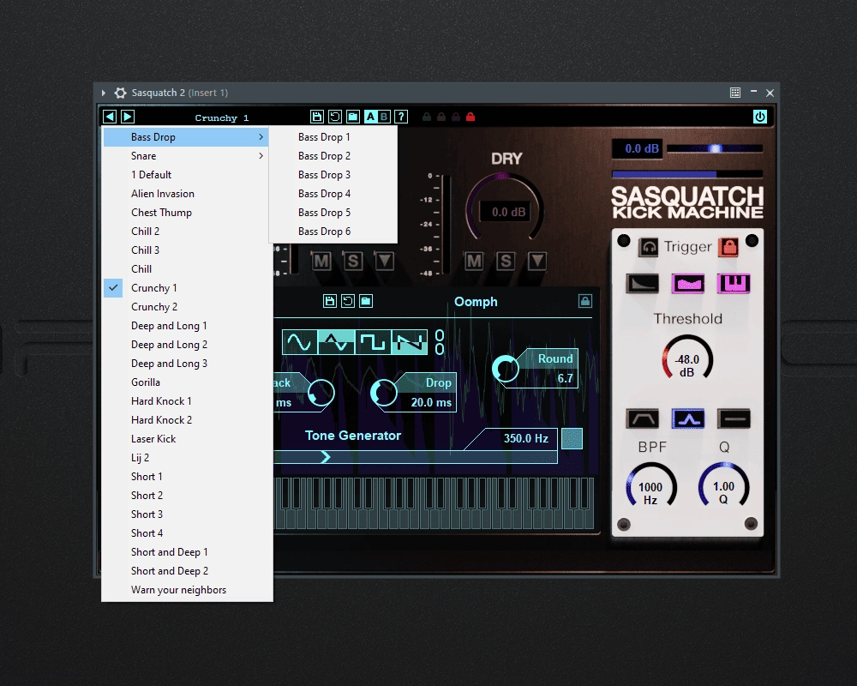Switch to state B in the A/B compare
The height and width of the screenshot is (686, 857).
(384, 117)
